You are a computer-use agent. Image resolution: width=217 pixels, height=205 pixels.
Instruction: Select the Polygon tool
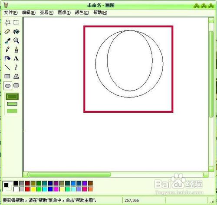(16, 76)
